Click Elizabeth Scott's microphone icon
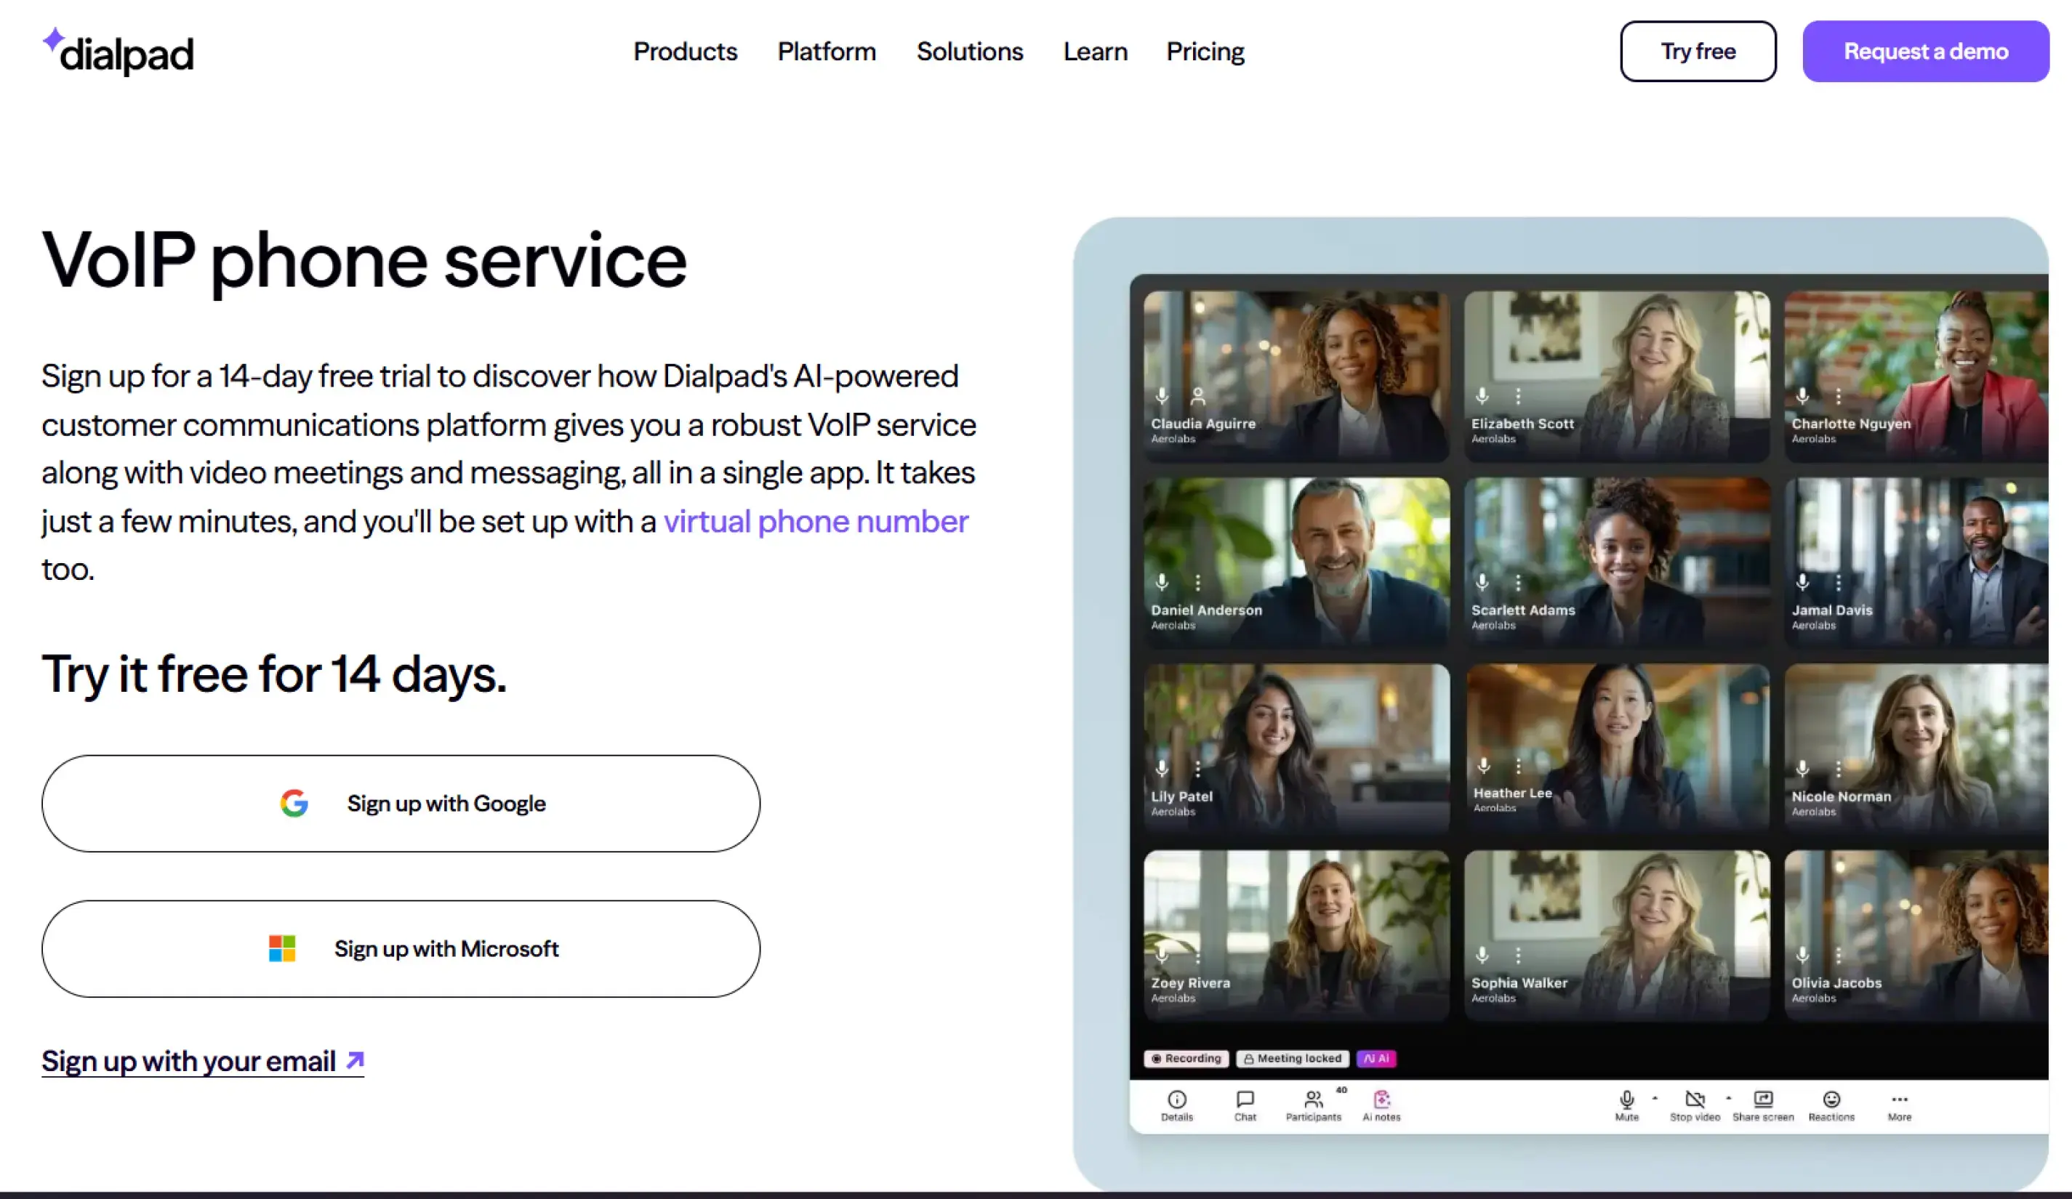The width and height of the screenshot is (2072, 1199). pyautogui.click(x=1482, y=396)
